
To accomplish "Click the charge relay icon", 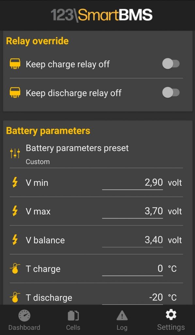I will coord(15,64).
